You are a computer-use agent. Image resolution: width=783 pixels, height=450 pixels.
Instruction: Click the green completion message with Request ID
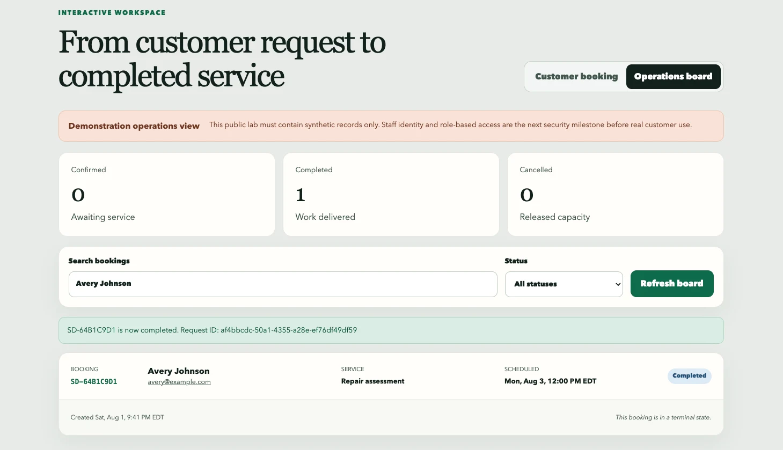(x=391, y=330)
